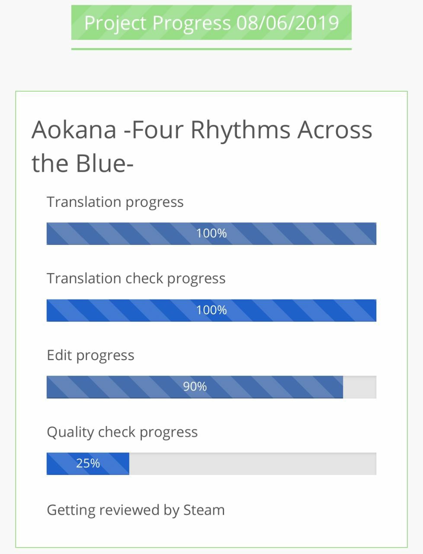Select the Translation check progress bar
This screenshot has width=423, height=554.
(x=211, y=310)
